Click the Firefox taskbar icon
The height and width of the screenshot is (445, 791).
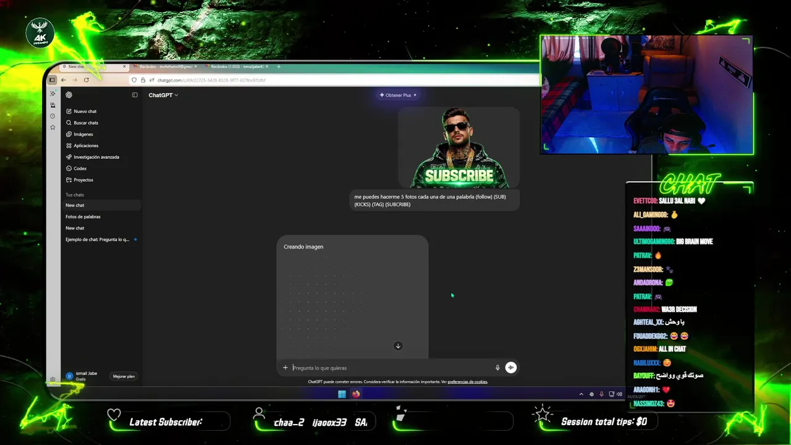pyautogui.click(x=356, y=394)
